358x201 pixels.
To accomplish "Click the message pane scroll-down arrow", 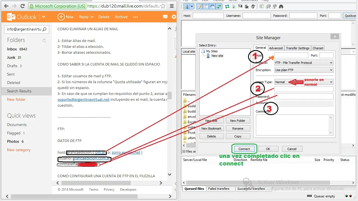I will coord(169,174).
